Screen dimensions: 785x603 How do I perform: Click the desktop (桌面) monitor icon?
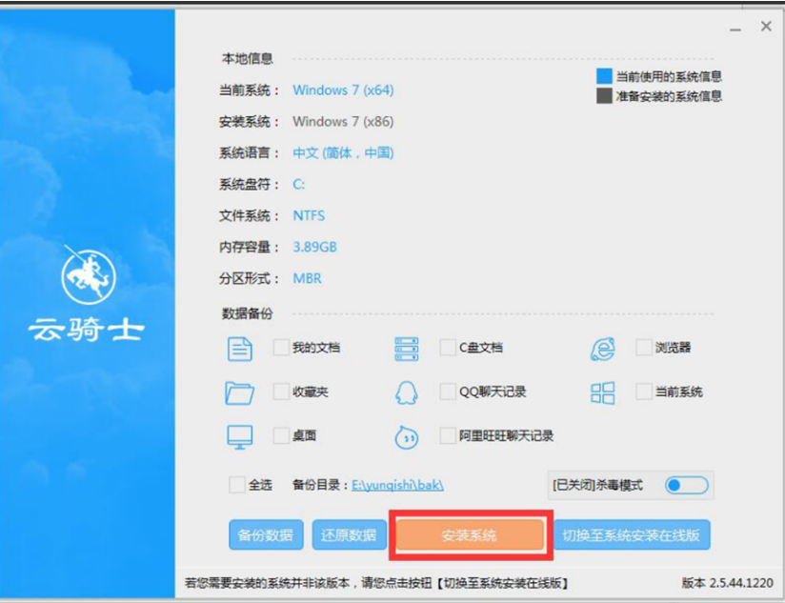click(x=240, y=437)
